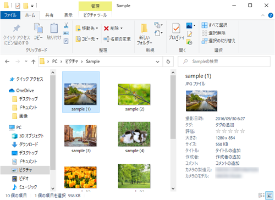Click PC in the address bar
Viewport: 275px width, 200px height.
pyautogui.click(x=54, y=62)
